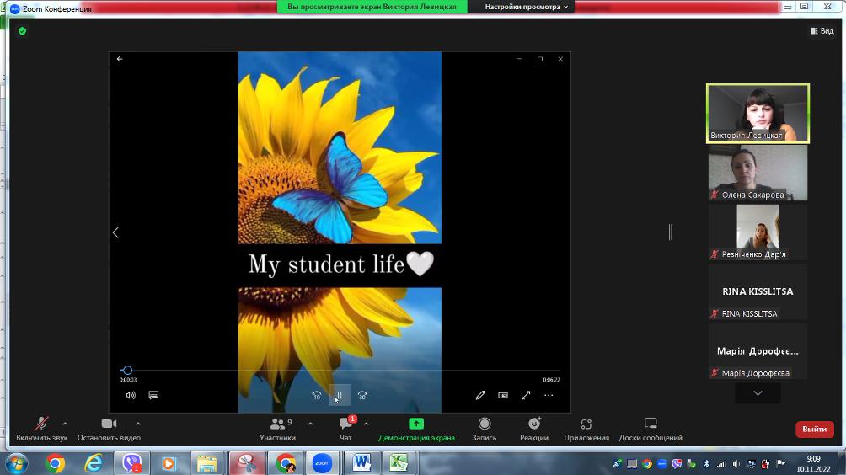This screenshot has height=475, width=846.
Task: Open the Участники participants panel
Action: pos(277,429)
